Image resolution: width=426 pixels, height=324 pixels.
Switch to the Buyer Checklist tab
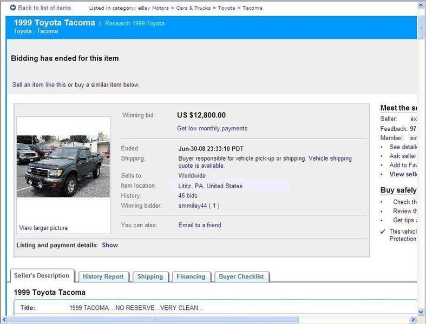(241, 276)
